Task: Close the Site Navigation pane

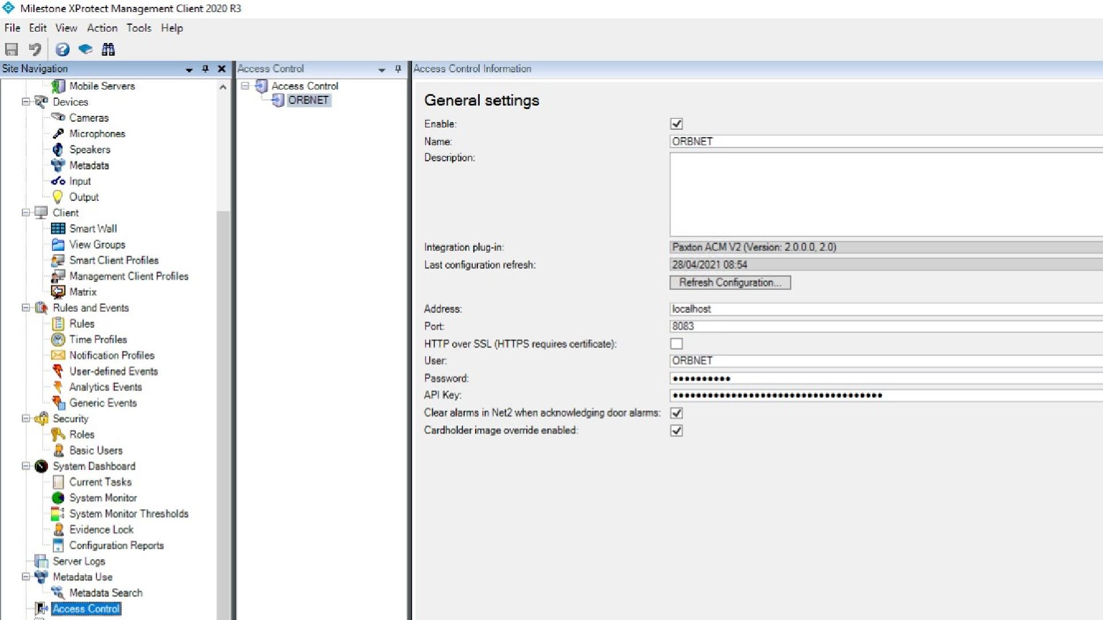Action: (x=222, y=69)
